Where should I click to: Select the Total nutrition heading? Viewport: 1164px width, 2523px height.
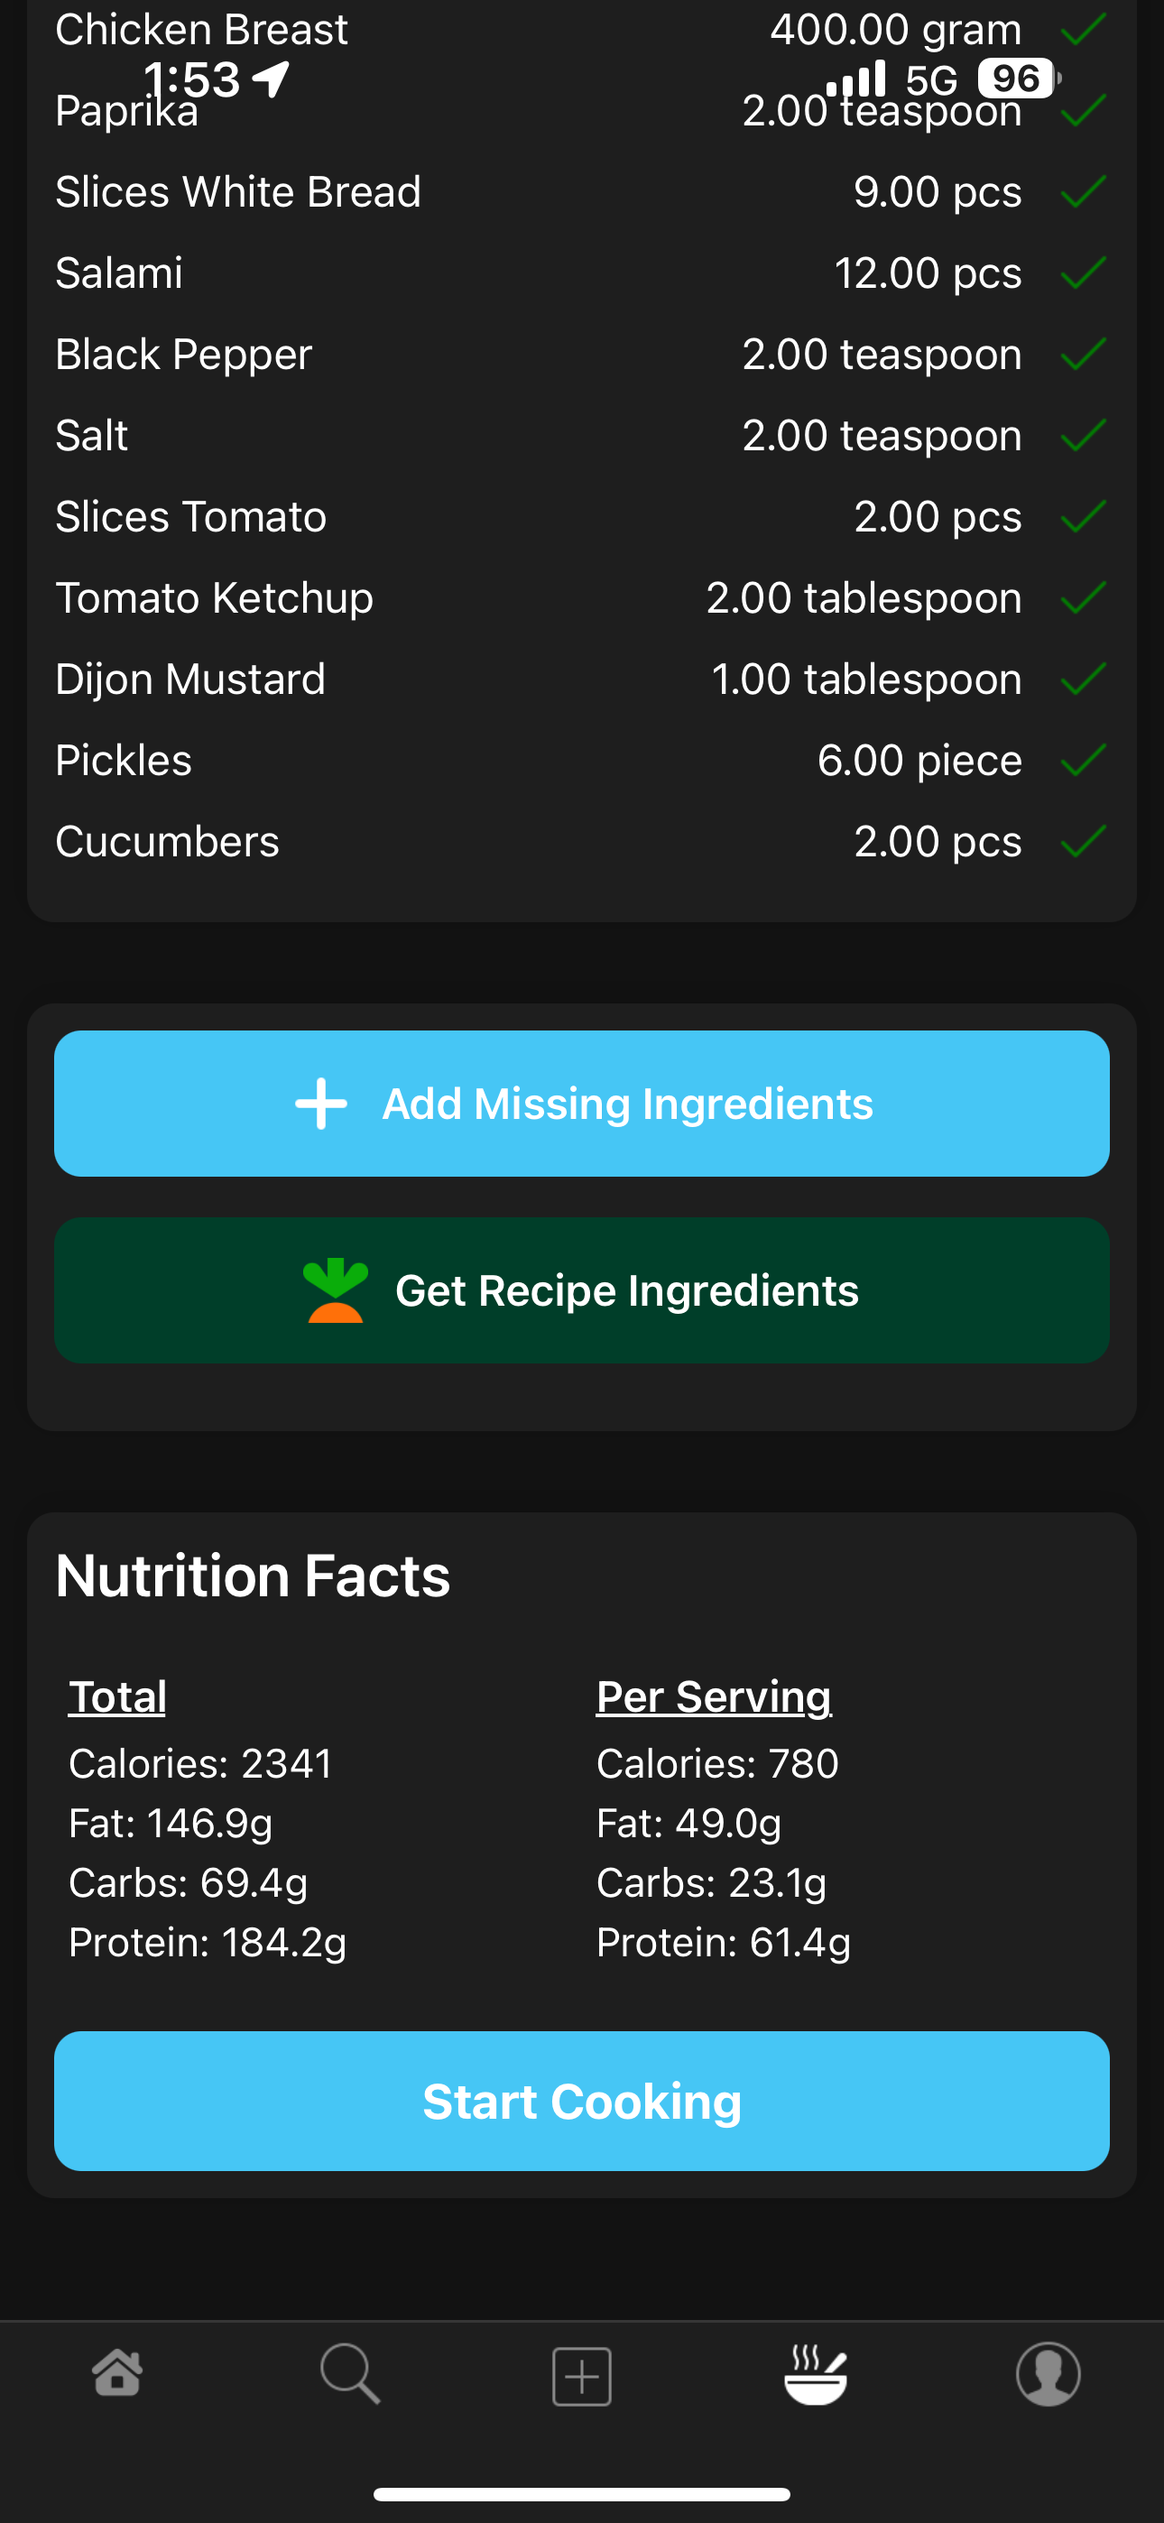(117, 1696)
